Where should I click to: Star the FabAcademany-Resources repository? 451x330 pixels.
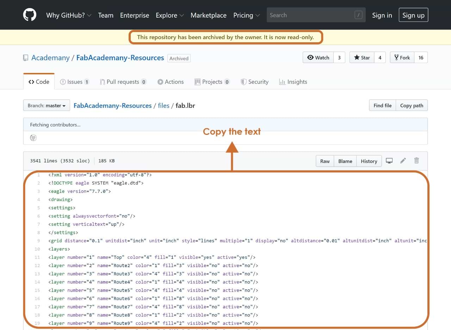pyautogui.click(x=362, y=57)
